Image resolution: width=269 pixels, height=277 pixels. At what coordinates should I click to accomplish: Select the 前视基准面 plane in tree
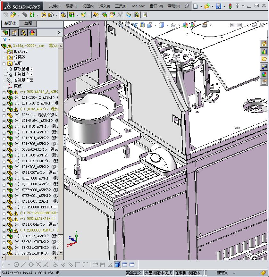(23, 69)
